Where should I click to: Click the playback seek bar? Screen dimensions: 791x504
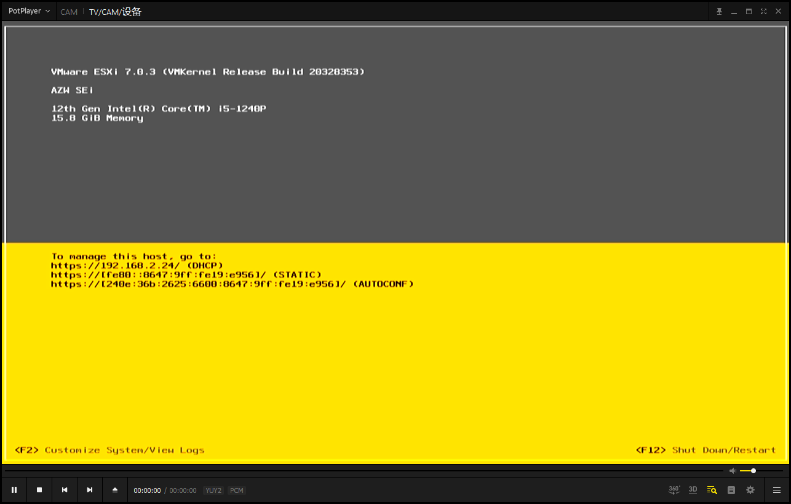coord(364,471)
